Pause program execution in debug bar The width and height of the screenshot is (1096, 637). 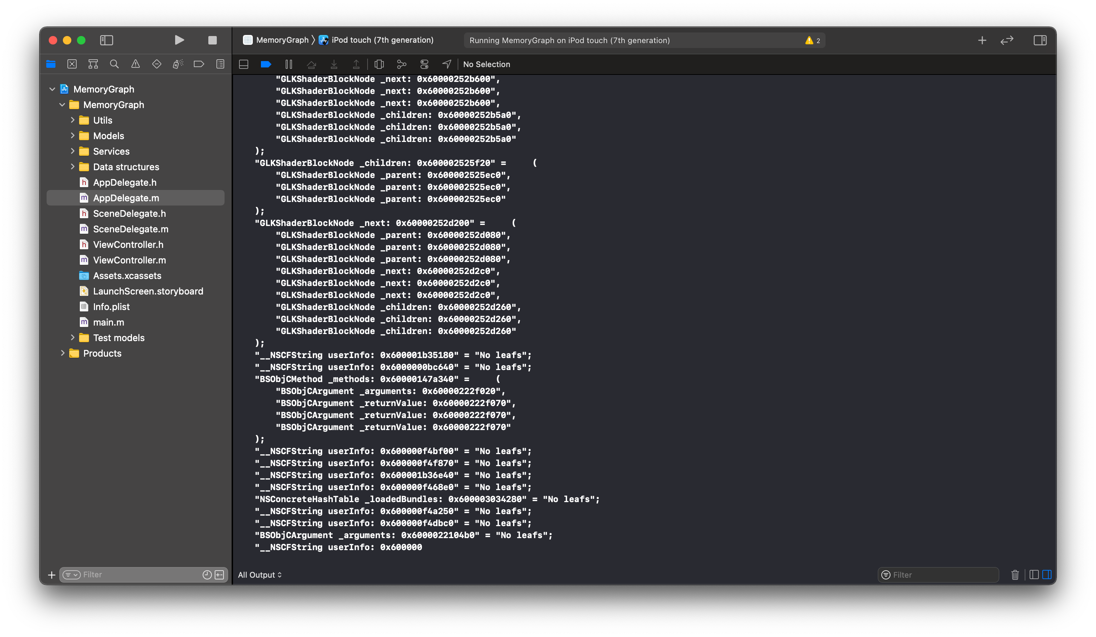point(289,64)
